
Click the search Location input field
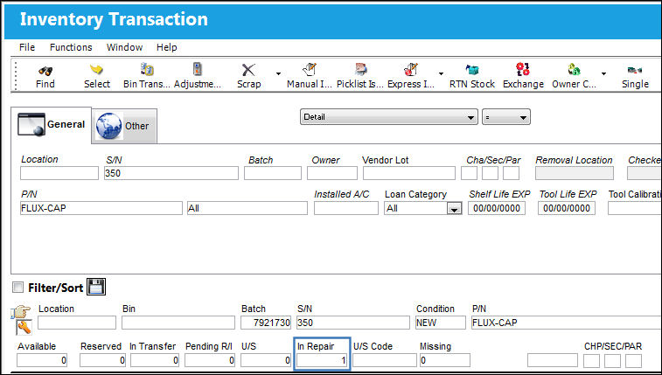pyautogui.click(x=59, y=173)
